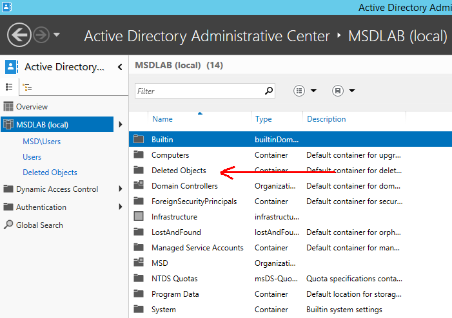This screenshot has height=318, width=452.
Task: Click the magnifier search icon in filter
Action: pyautogui.click(x=269, y=91)
